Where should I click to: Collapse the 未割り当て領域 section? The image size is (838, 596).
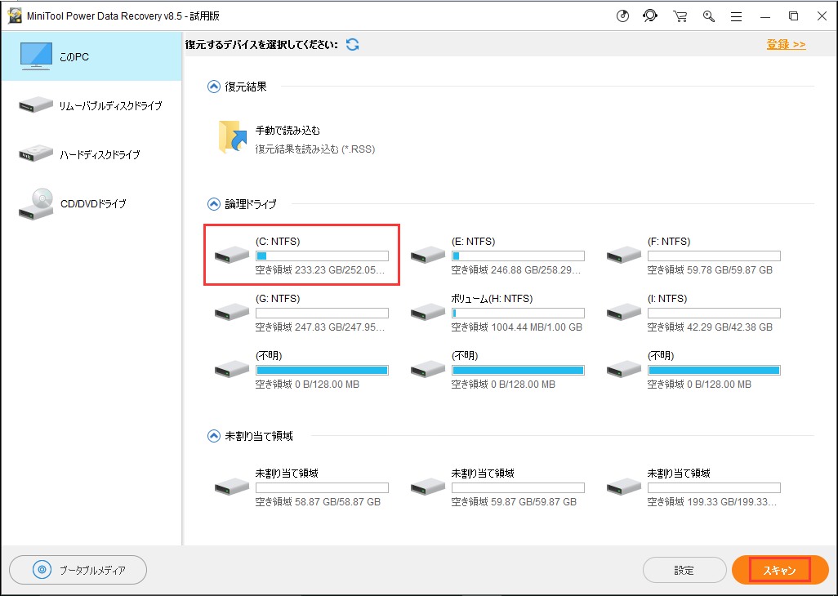(214, 437)
